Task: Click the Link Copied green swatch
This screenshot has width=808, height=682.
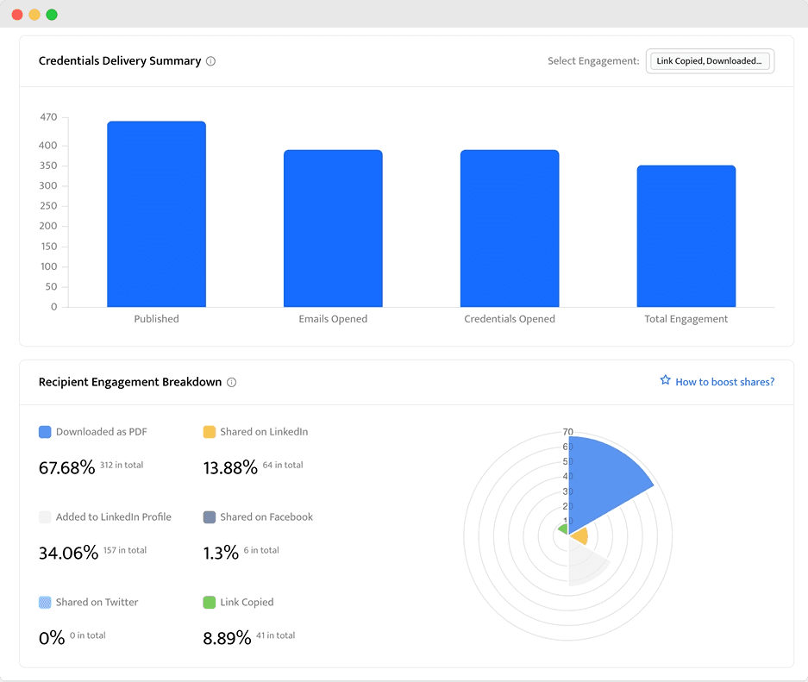Action: pyautogui.click(x=210, y=602)
